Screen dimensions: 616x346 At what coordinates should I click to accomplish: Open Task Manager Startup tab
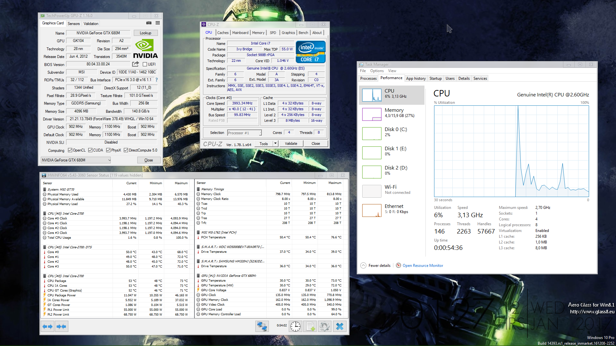pyautogui.click(x=435, y=78)
